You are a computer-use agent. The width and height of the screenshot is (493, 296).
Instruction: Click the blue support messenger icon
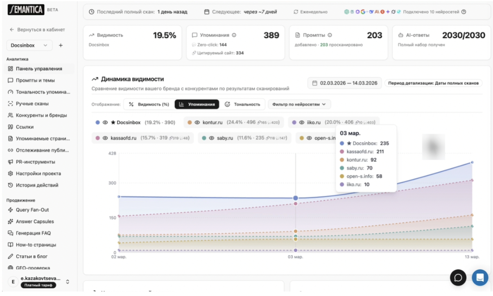[x=479, y=278]
